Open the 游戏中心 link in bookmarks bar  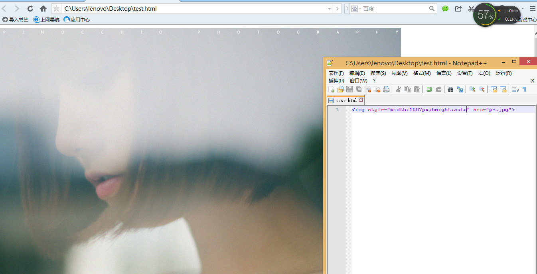tap(527, 20)
